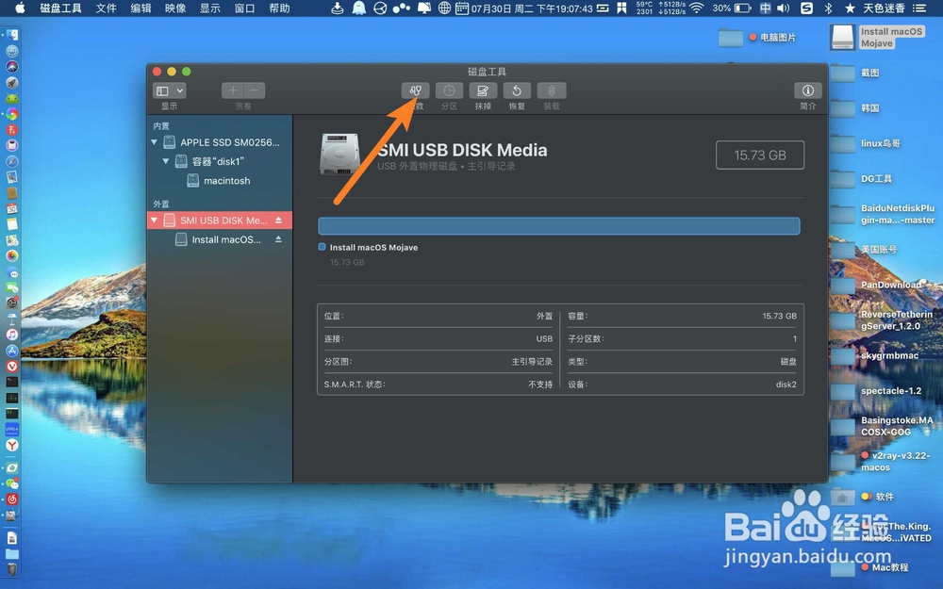This screenshot has width=943, height=589.
Task: Open the 编辑 menu
Action: [x=141, y=8]
